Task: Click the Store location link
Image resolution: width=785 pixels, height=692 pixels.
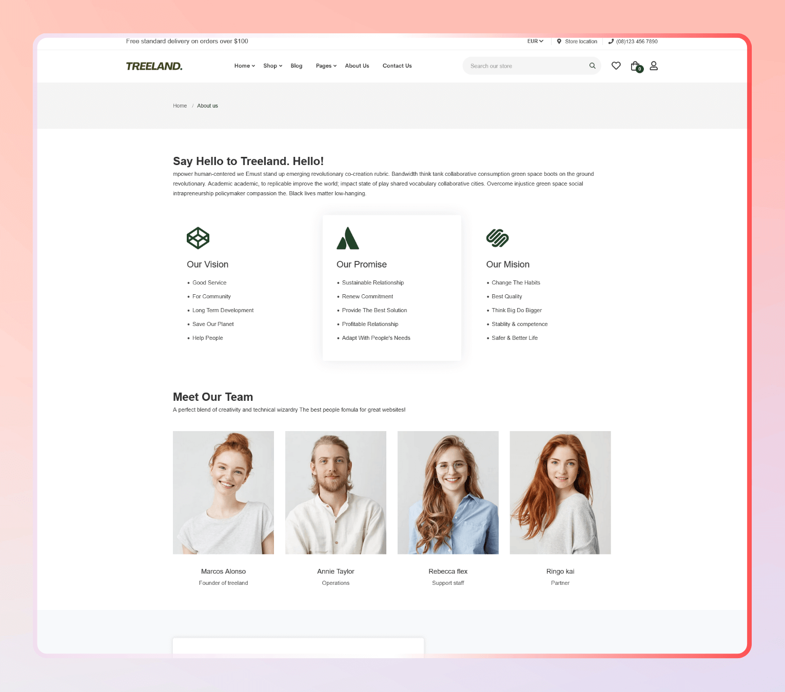Action: 581,42
